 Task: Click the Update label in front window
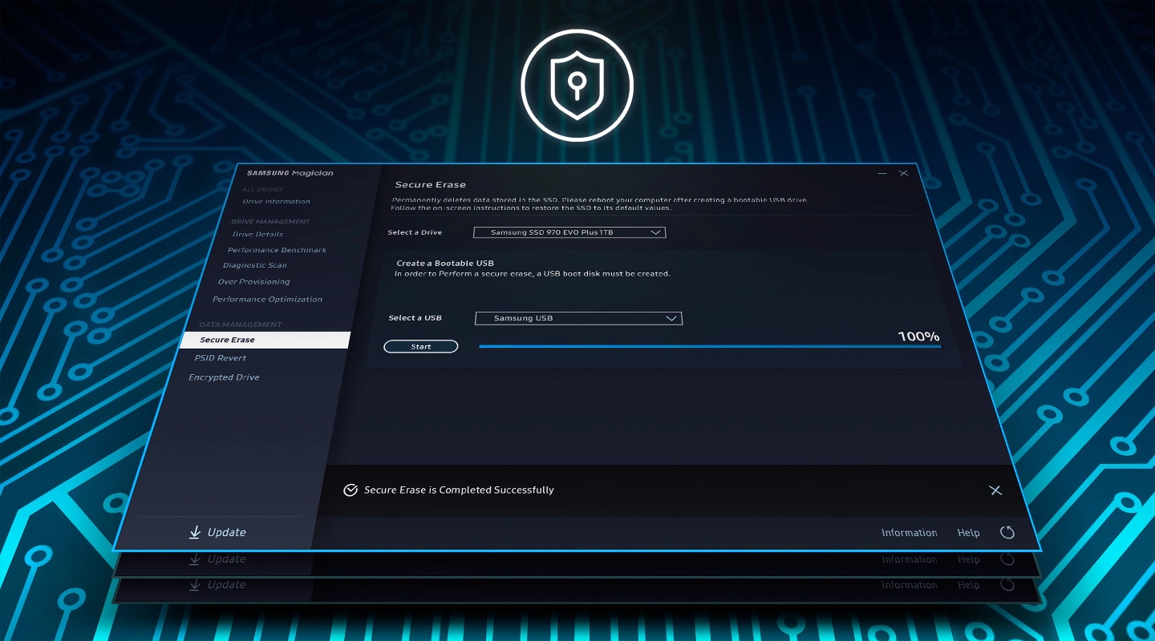click(x=227, y=533)
